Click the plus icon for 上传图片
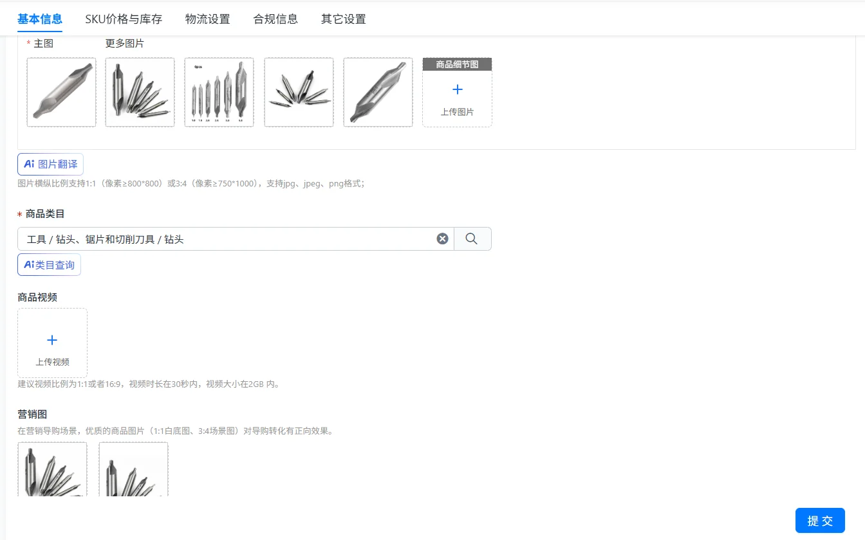This screenshot has width=865, height=540. (458, 89)
